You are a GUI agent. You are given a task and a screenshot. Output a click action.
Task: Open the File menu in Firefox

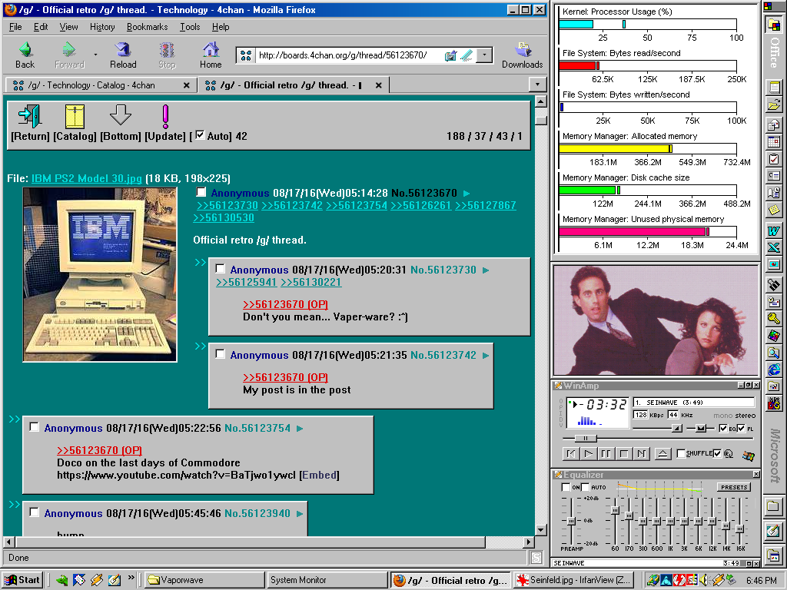(x=15, y=27)
